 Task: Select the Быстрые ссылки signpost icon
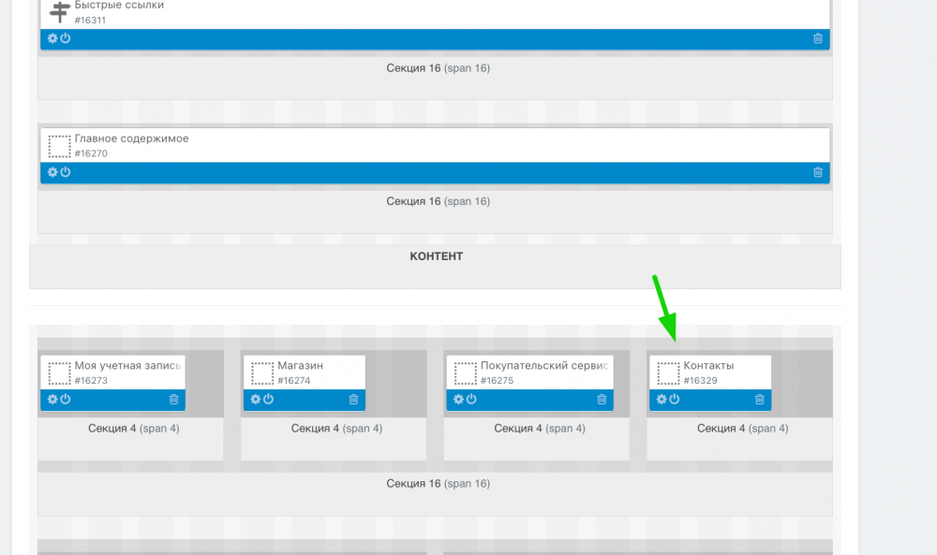[x=60, y=12]
